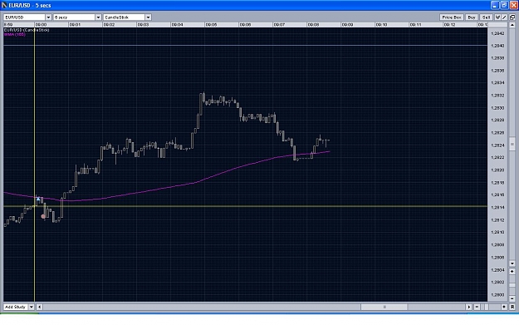This screenshot has height=325, width=519.
Task: Click the EUR/USD (CandleStick) chart label
Action: click(27, 30)
